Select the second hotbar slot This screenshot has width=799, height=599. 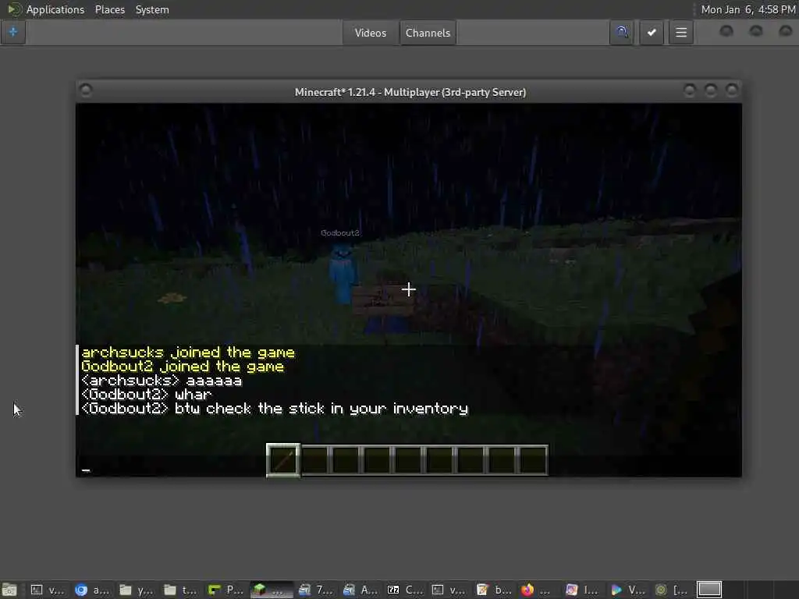point(315,460)
